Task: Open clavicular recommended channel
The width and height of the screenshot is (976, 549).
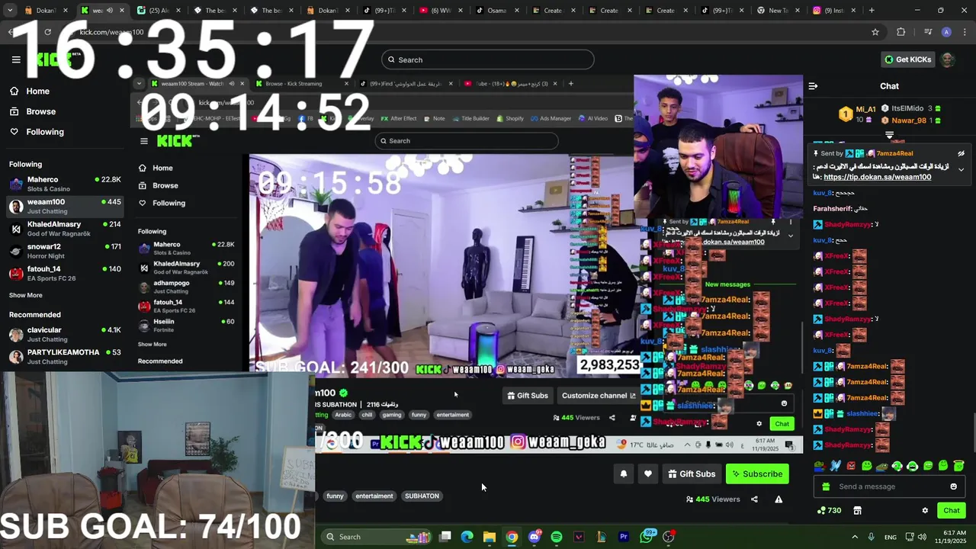Action: point(65,334)
